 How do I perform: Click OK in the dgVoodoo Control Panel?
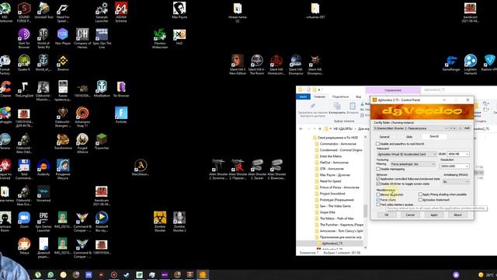pos(387,215)
